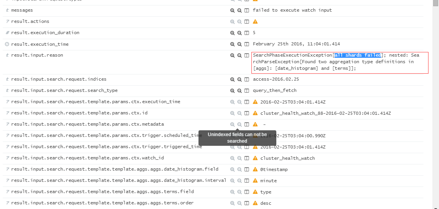
Task: Toggle result.actions column in table
Action: click(x=247, y=21)
